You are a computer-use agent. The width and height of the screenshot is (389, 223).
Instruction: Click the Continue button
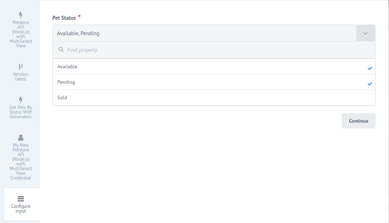[x=358, y=121]
